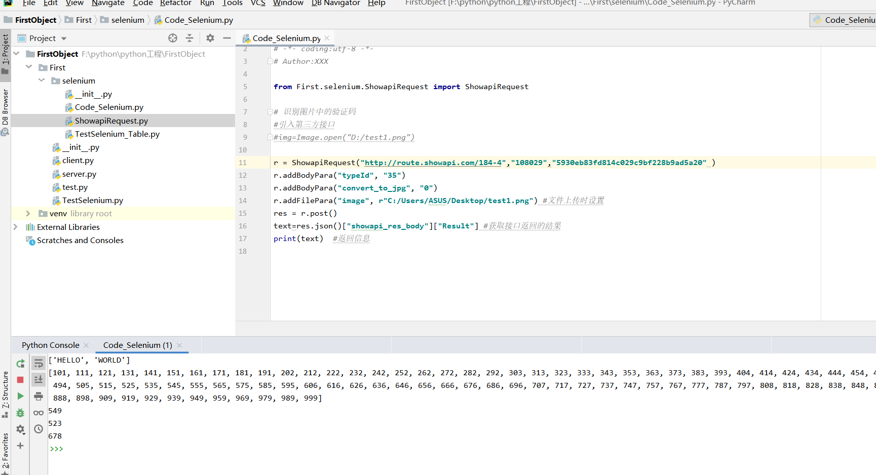
Task: Switch to Code_Selenium (1) console tab
Action: click(x=138, y=345)
